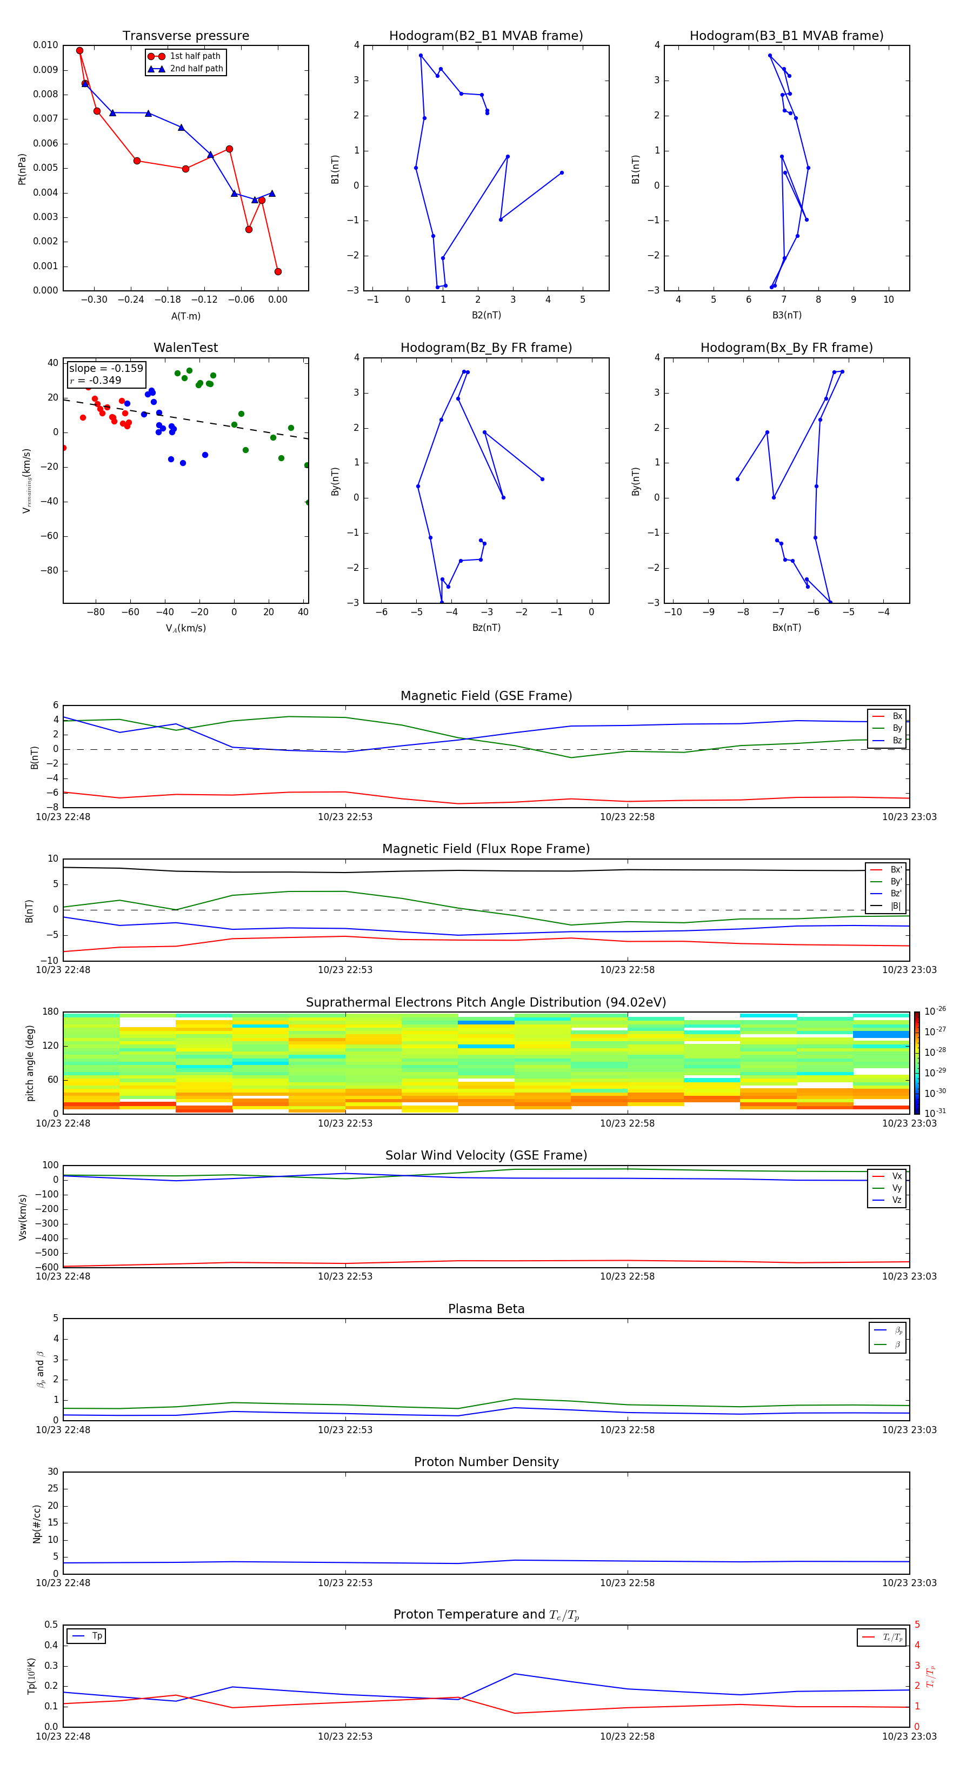Click 'Vy' legend entry in solar wind panel

tap(888, 1188)
